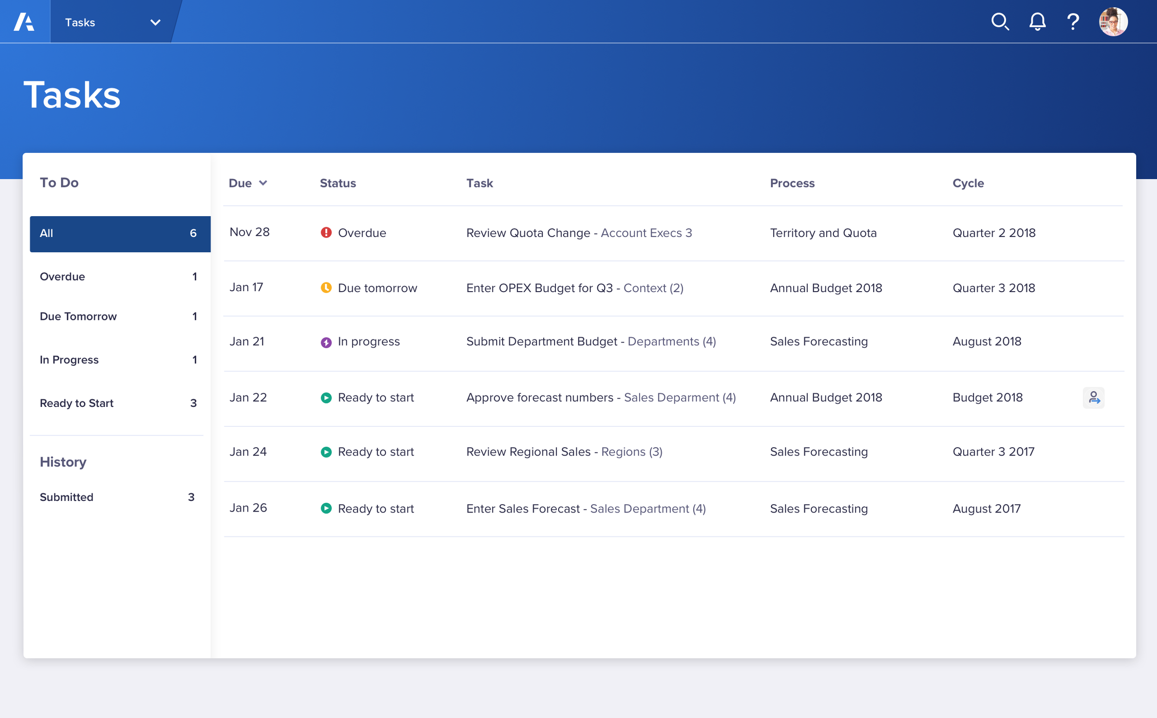
Task: Select the Overdue filter in sidebar
Action: click(118, 277)
